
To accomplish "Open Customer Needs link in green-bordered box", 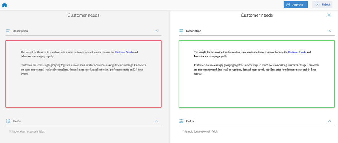I will [x=297, y=52].
